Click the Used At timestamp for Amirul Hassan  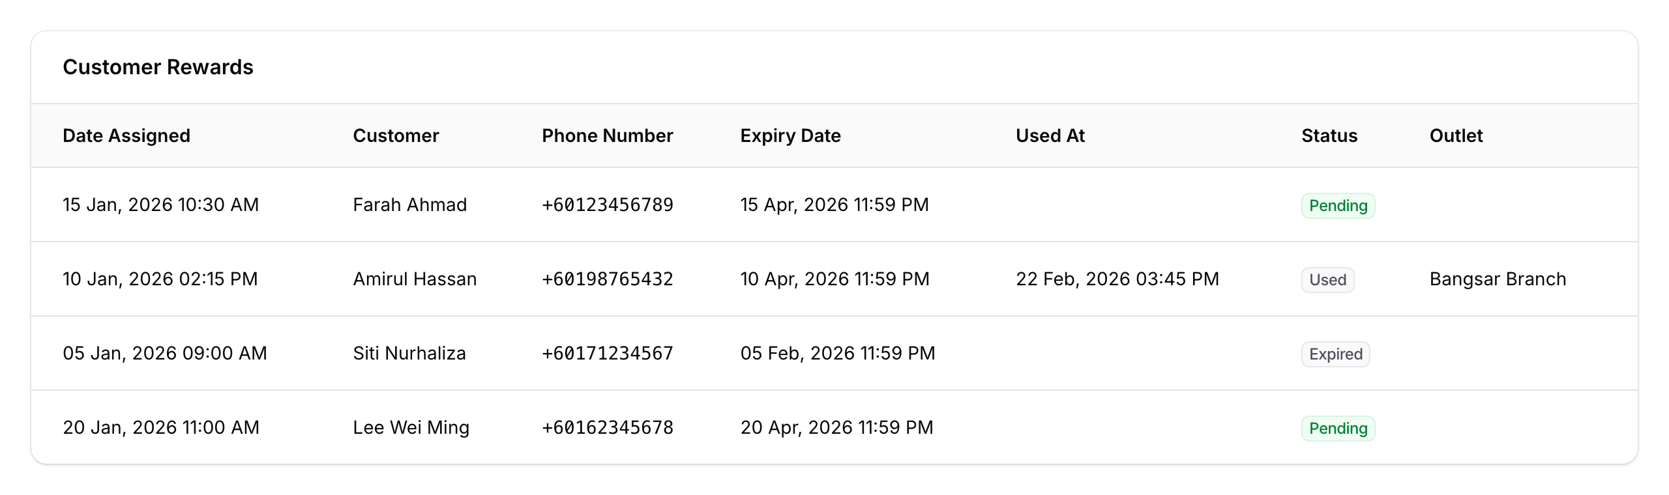pos(1117,279)
